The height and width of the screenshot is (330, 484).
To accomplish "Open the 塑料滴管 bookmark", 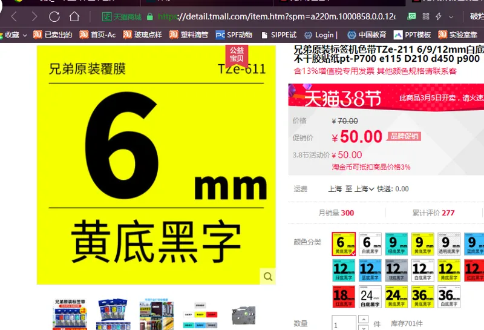I will pyautogui.click(x=189, y=35).
